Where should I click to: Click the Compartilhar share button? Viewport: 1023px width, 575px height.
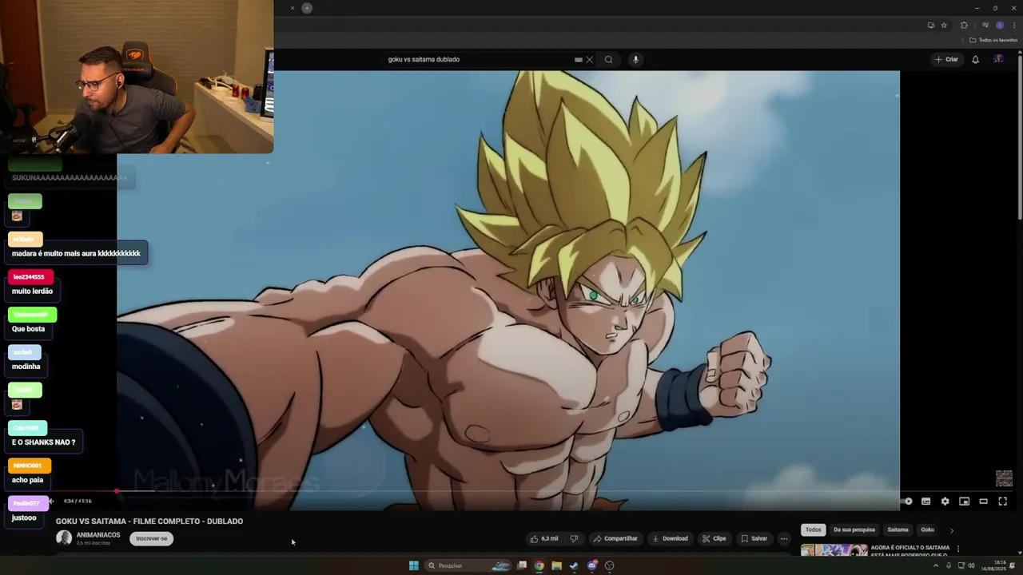pos(615,539)
